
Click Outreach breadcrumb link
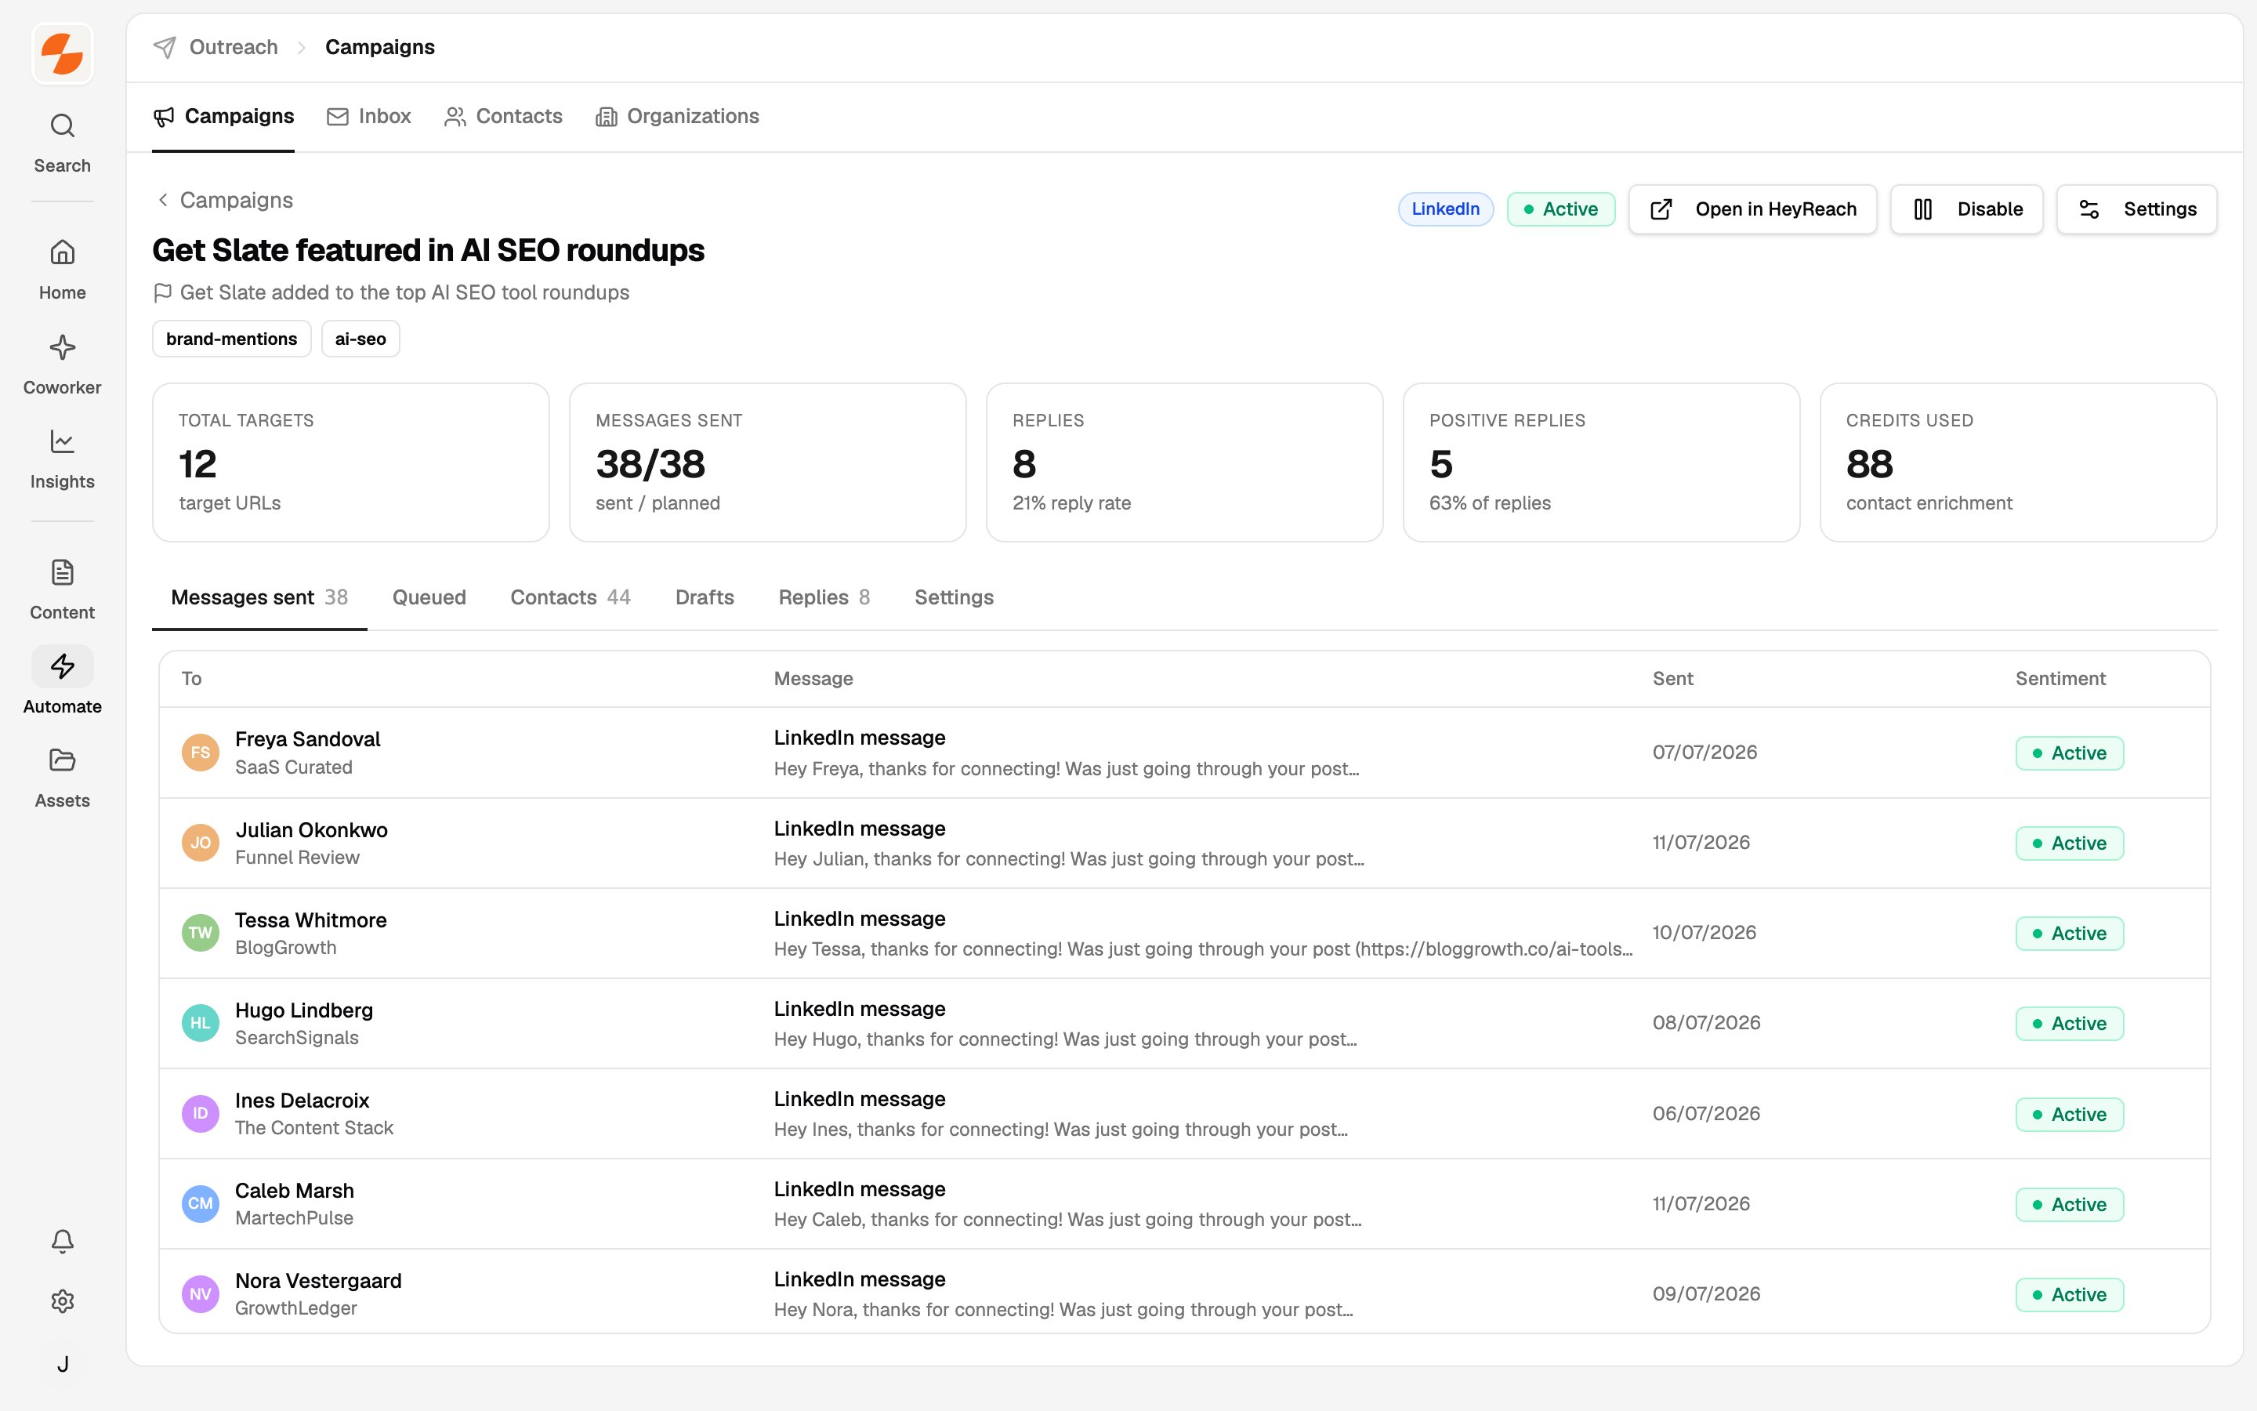point(234,48)
